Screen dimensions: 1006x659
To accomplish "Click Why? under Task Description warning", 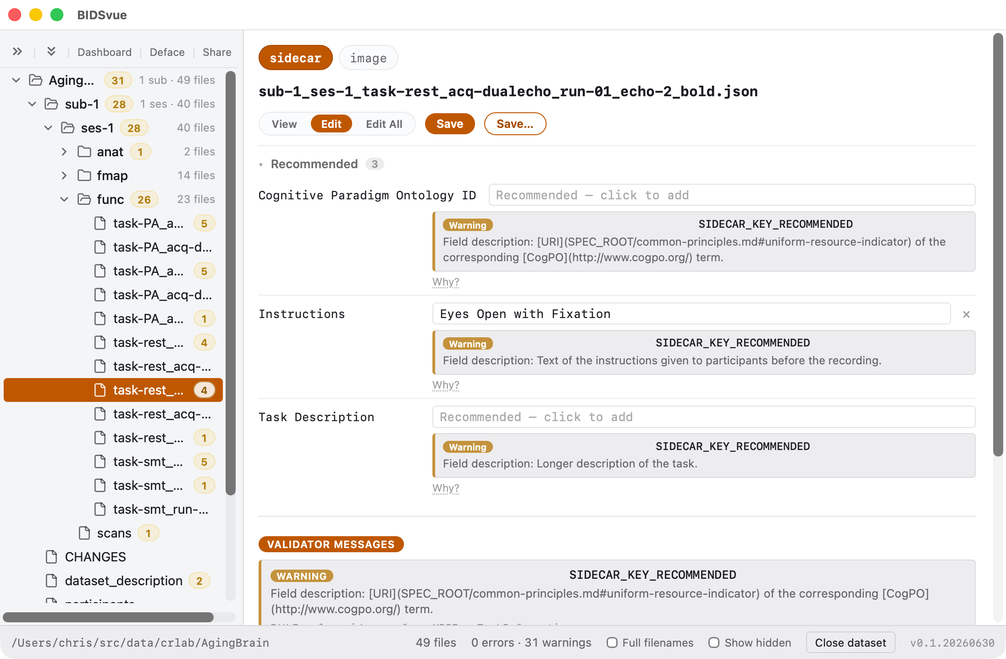I will (446, 488).
